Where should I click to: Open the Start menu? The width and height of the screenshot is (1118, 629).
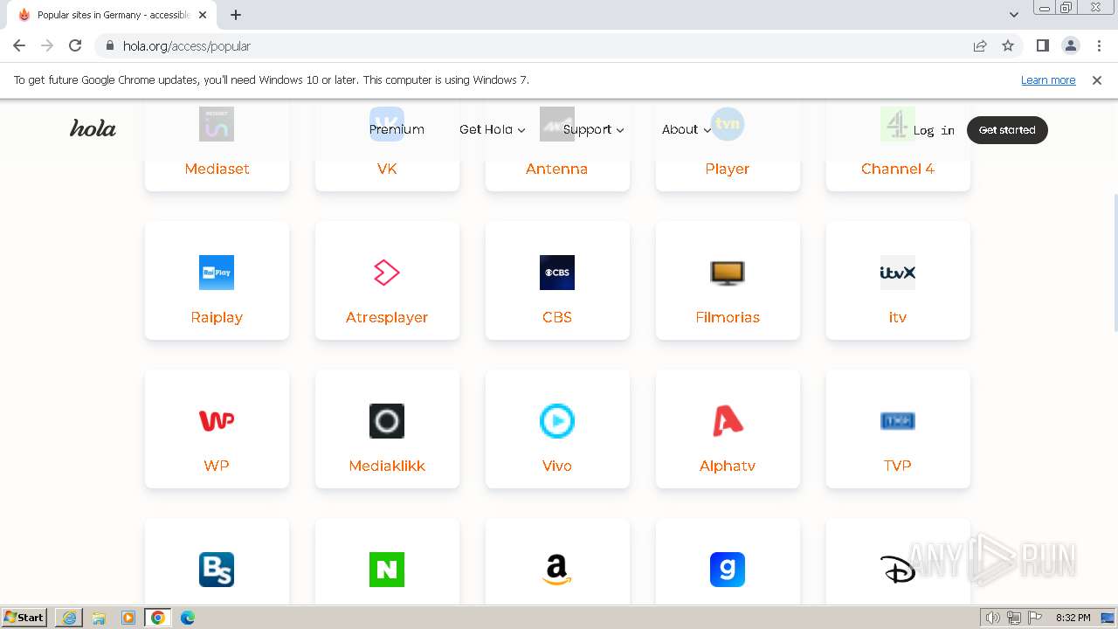coord(24,618)
